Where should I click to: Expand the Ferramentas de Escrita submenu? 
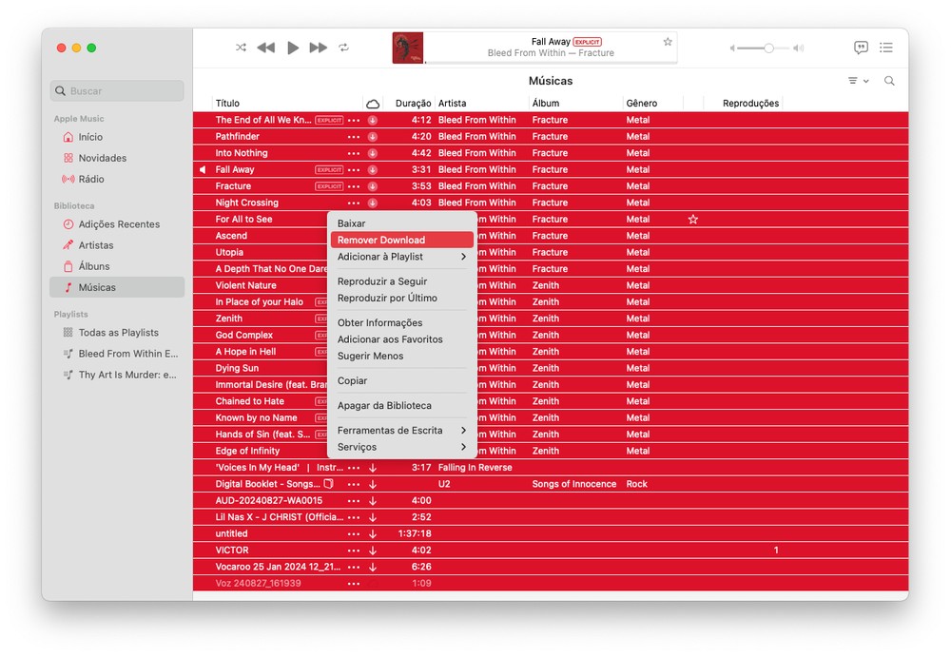click(463, 431)
